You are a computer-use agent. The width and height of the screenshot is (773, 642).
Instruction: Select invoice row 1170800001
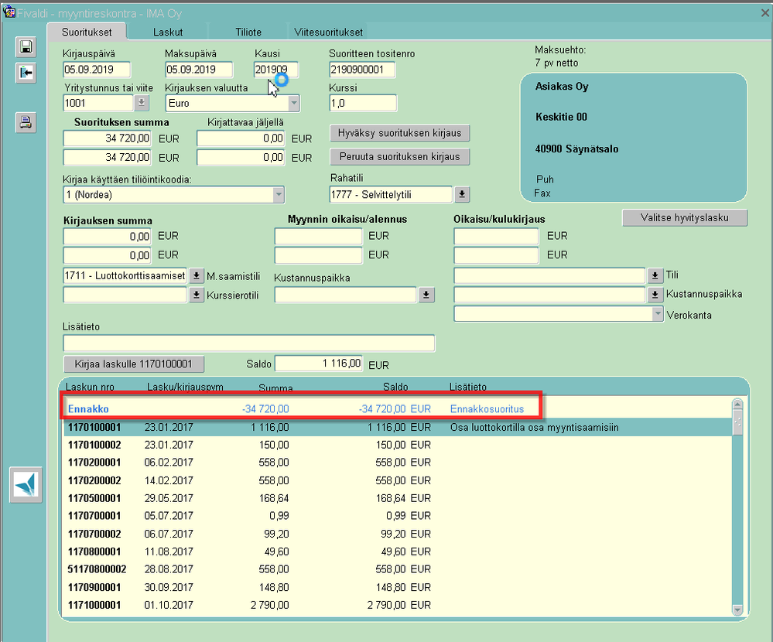398,552
